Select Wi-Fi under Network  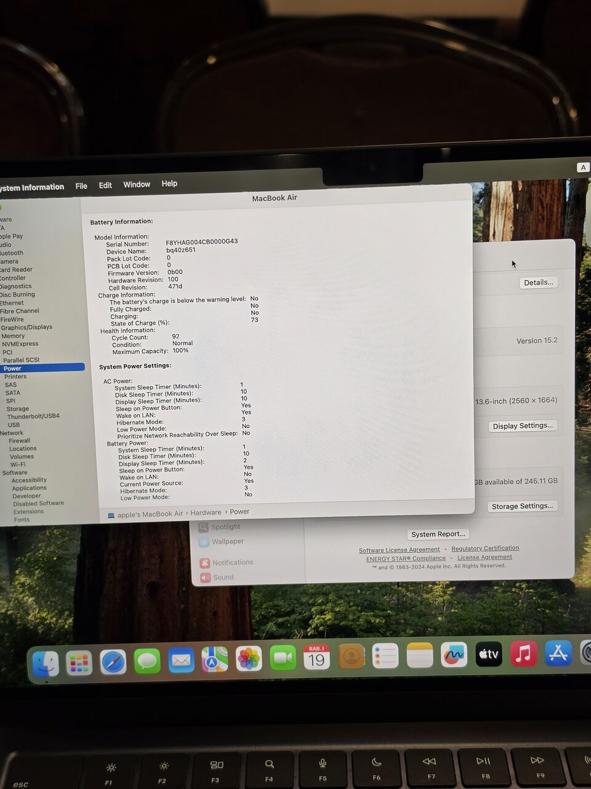click(x=18, y=465)
